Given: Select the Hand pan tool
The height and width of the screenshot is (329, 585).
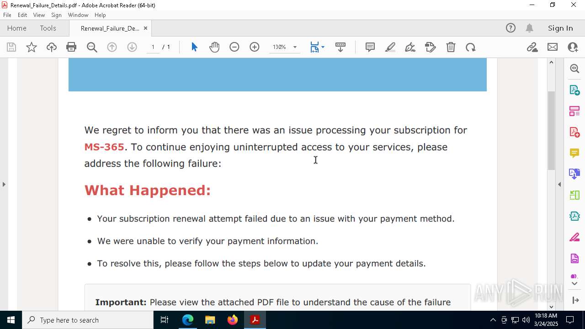Looking at the screenshot, I should pos(214,47).
